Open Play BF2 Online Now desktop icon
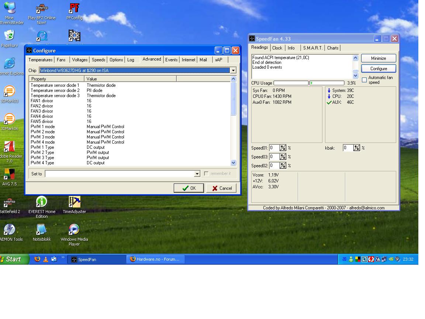Viewport: 425px width, 319px height. point(42,14)
